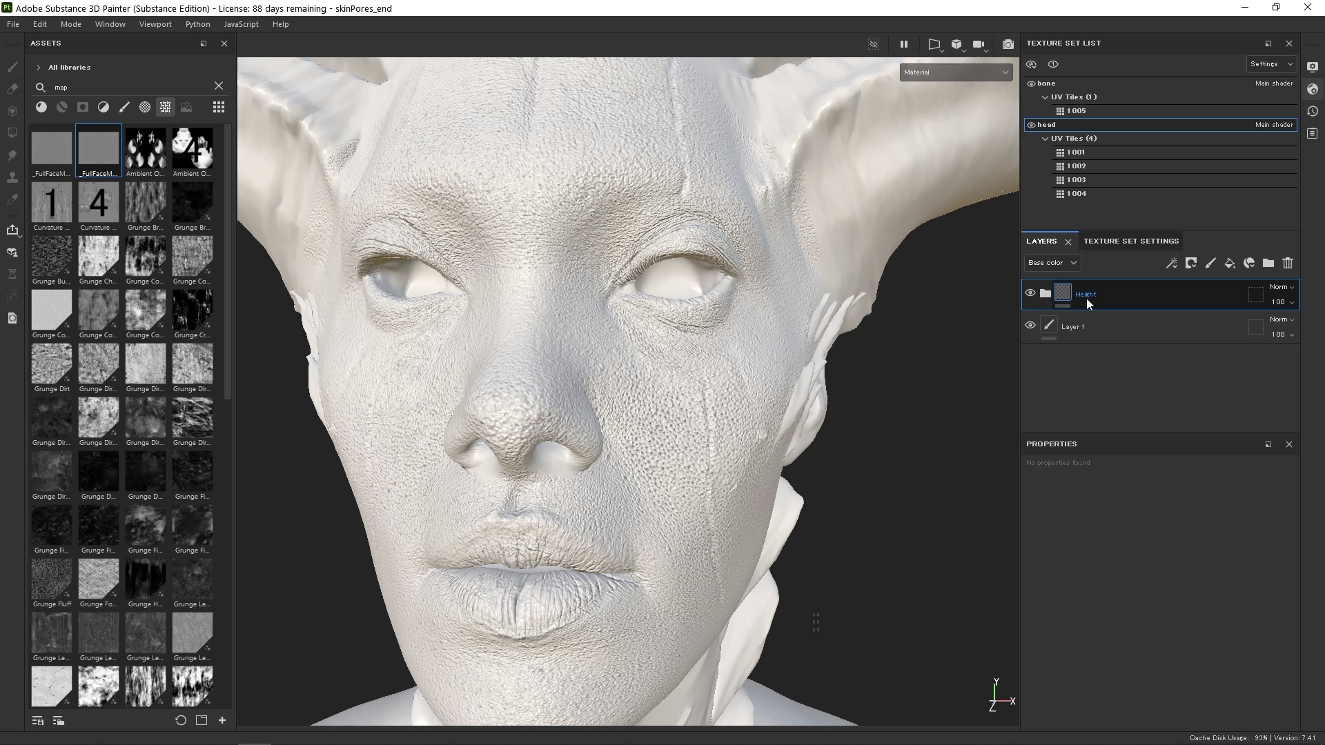This screenshot has width=1325, height=745.
Task: Open the Material view mode dropdown
Action: tap(955, 72)
